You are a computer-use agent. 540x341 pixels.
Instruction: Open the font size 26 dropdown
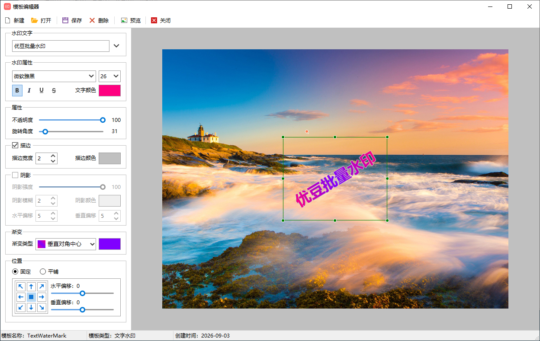109,76
